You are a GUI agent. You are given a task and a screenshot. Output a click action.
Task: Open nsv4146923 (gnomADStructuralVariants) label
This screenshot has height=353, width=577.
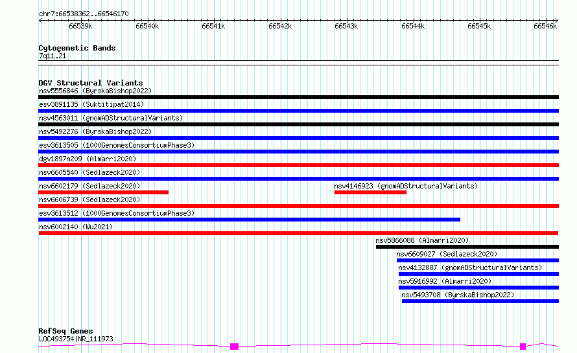[x=406, y=186]
